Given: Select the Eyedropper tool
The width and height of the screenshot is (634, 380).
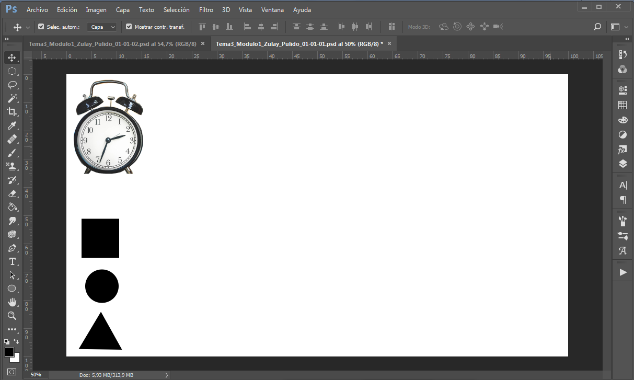Looking at the screenshot, I should (x=11, y=125).
